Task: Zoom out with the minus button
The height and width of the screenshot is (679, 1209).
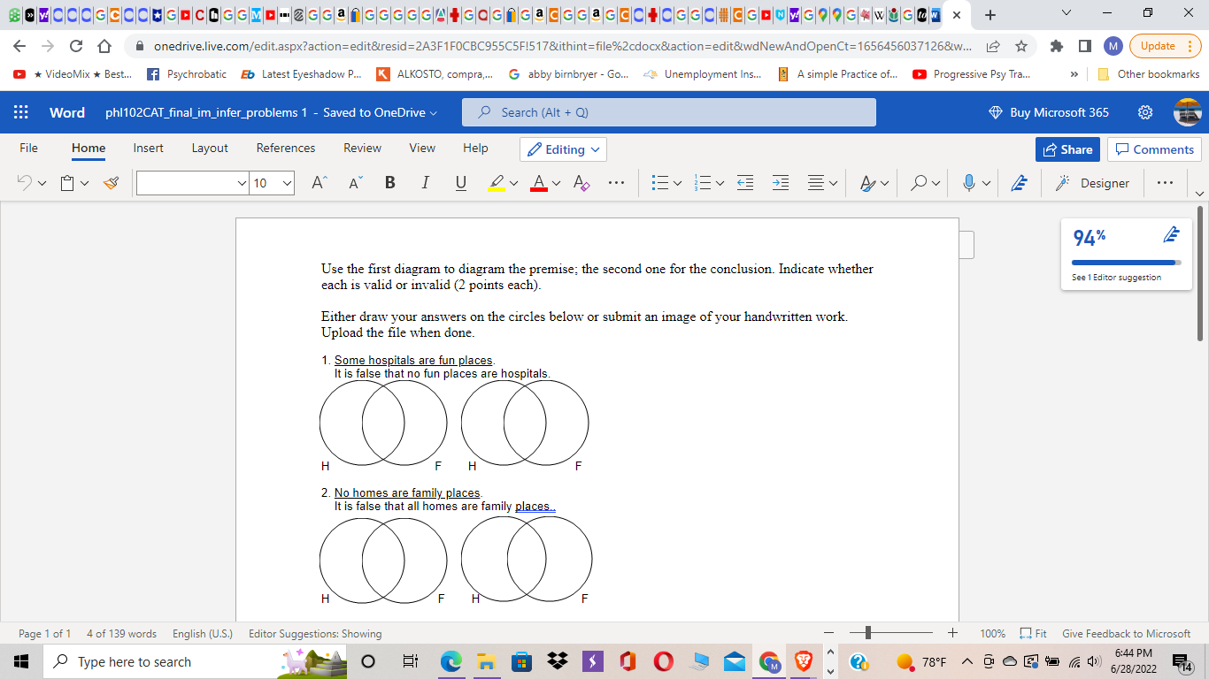Action: tap(829, 633)
